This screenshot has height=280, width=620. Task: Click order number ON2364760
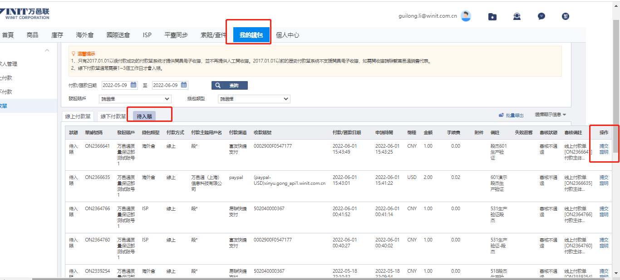[97, 240]
